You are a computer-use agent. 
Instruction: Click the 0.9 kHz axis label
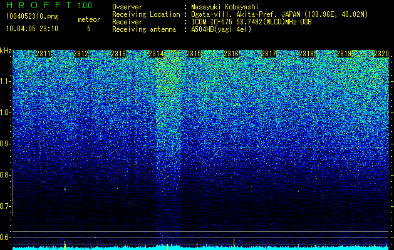tap(5, 144)
